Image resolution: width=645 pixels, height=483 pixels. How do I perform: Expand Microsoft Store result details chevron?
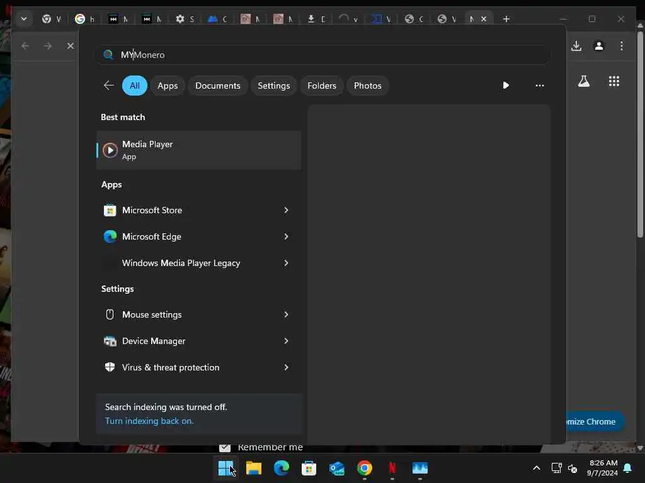pos(287,210)
